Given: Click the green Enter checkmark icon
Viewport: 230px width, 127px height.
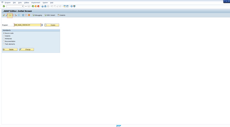Looking at the screenshot, I should [x=4, y=6].
